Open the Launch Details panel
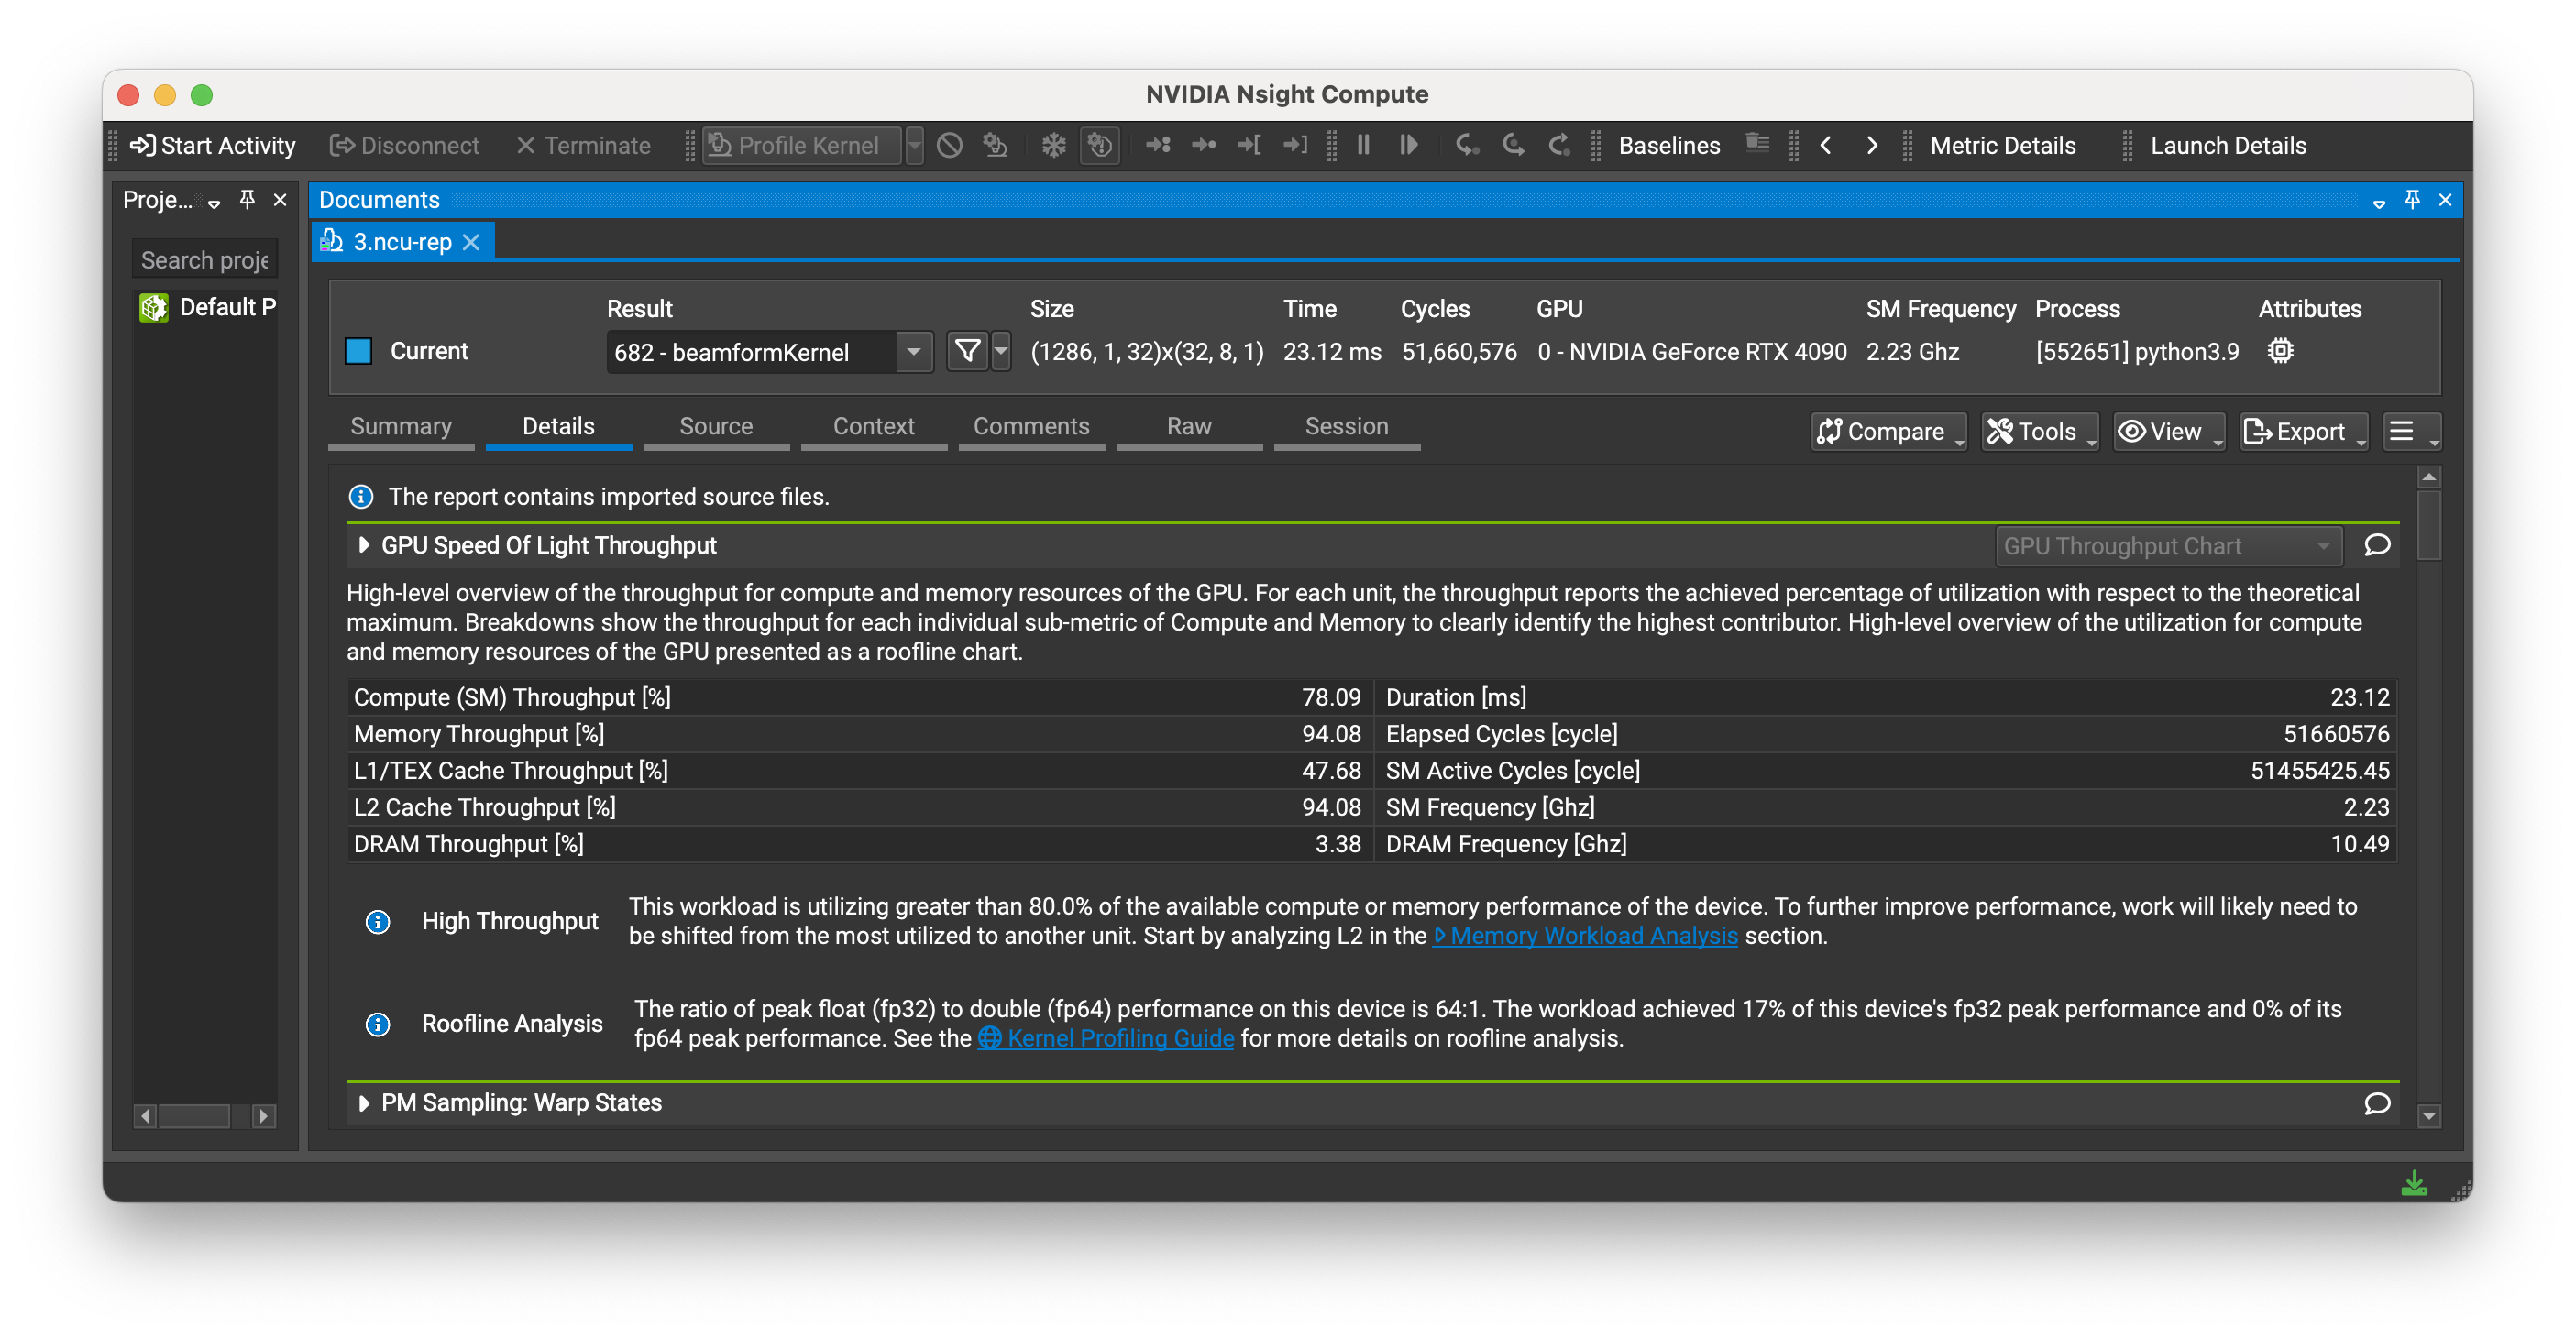2576x1338 pixels. point(2228,146)
